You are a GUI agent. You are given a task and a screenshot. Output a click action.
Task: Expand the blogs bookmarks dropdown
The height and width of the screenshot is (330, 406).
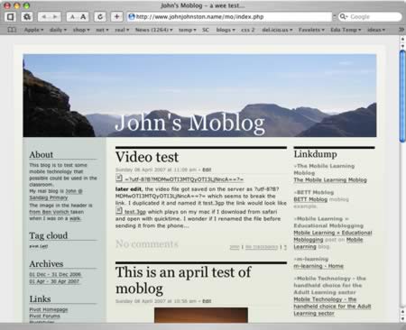tap(226, 30)
